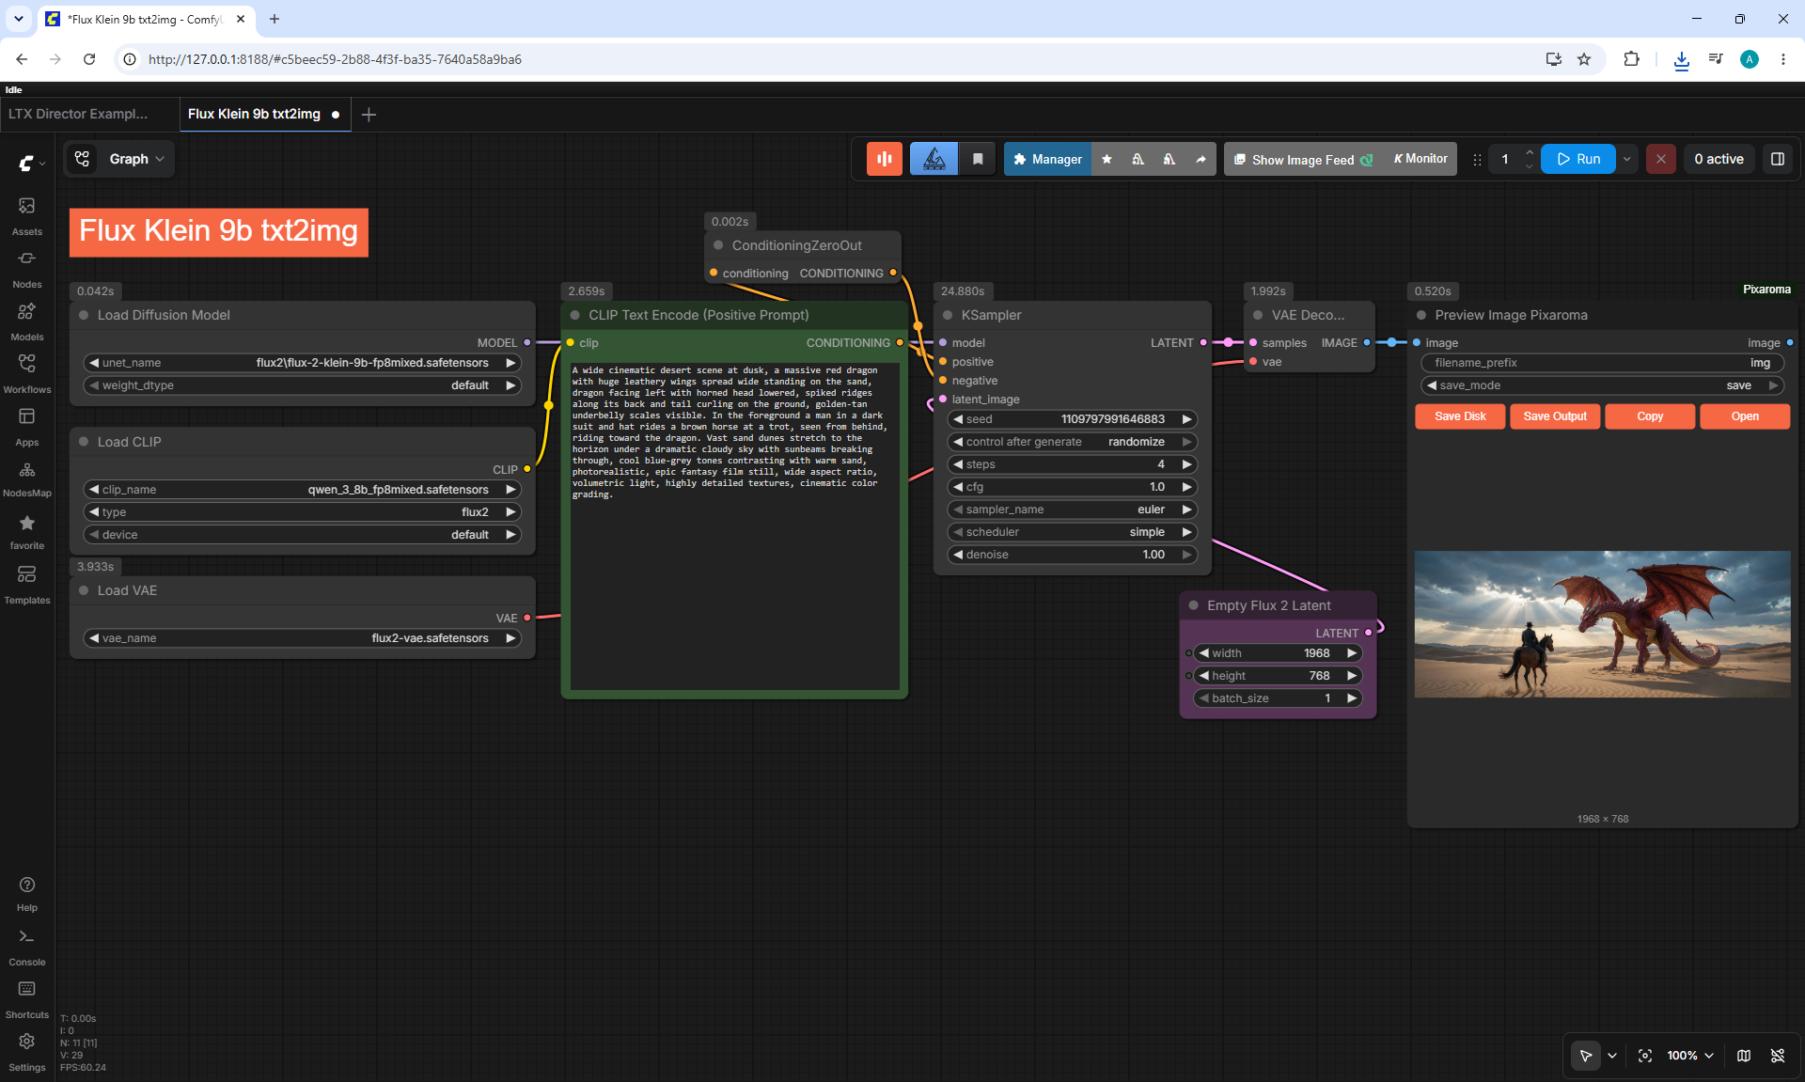
Task: Click the Run button
Action: 1578,159
